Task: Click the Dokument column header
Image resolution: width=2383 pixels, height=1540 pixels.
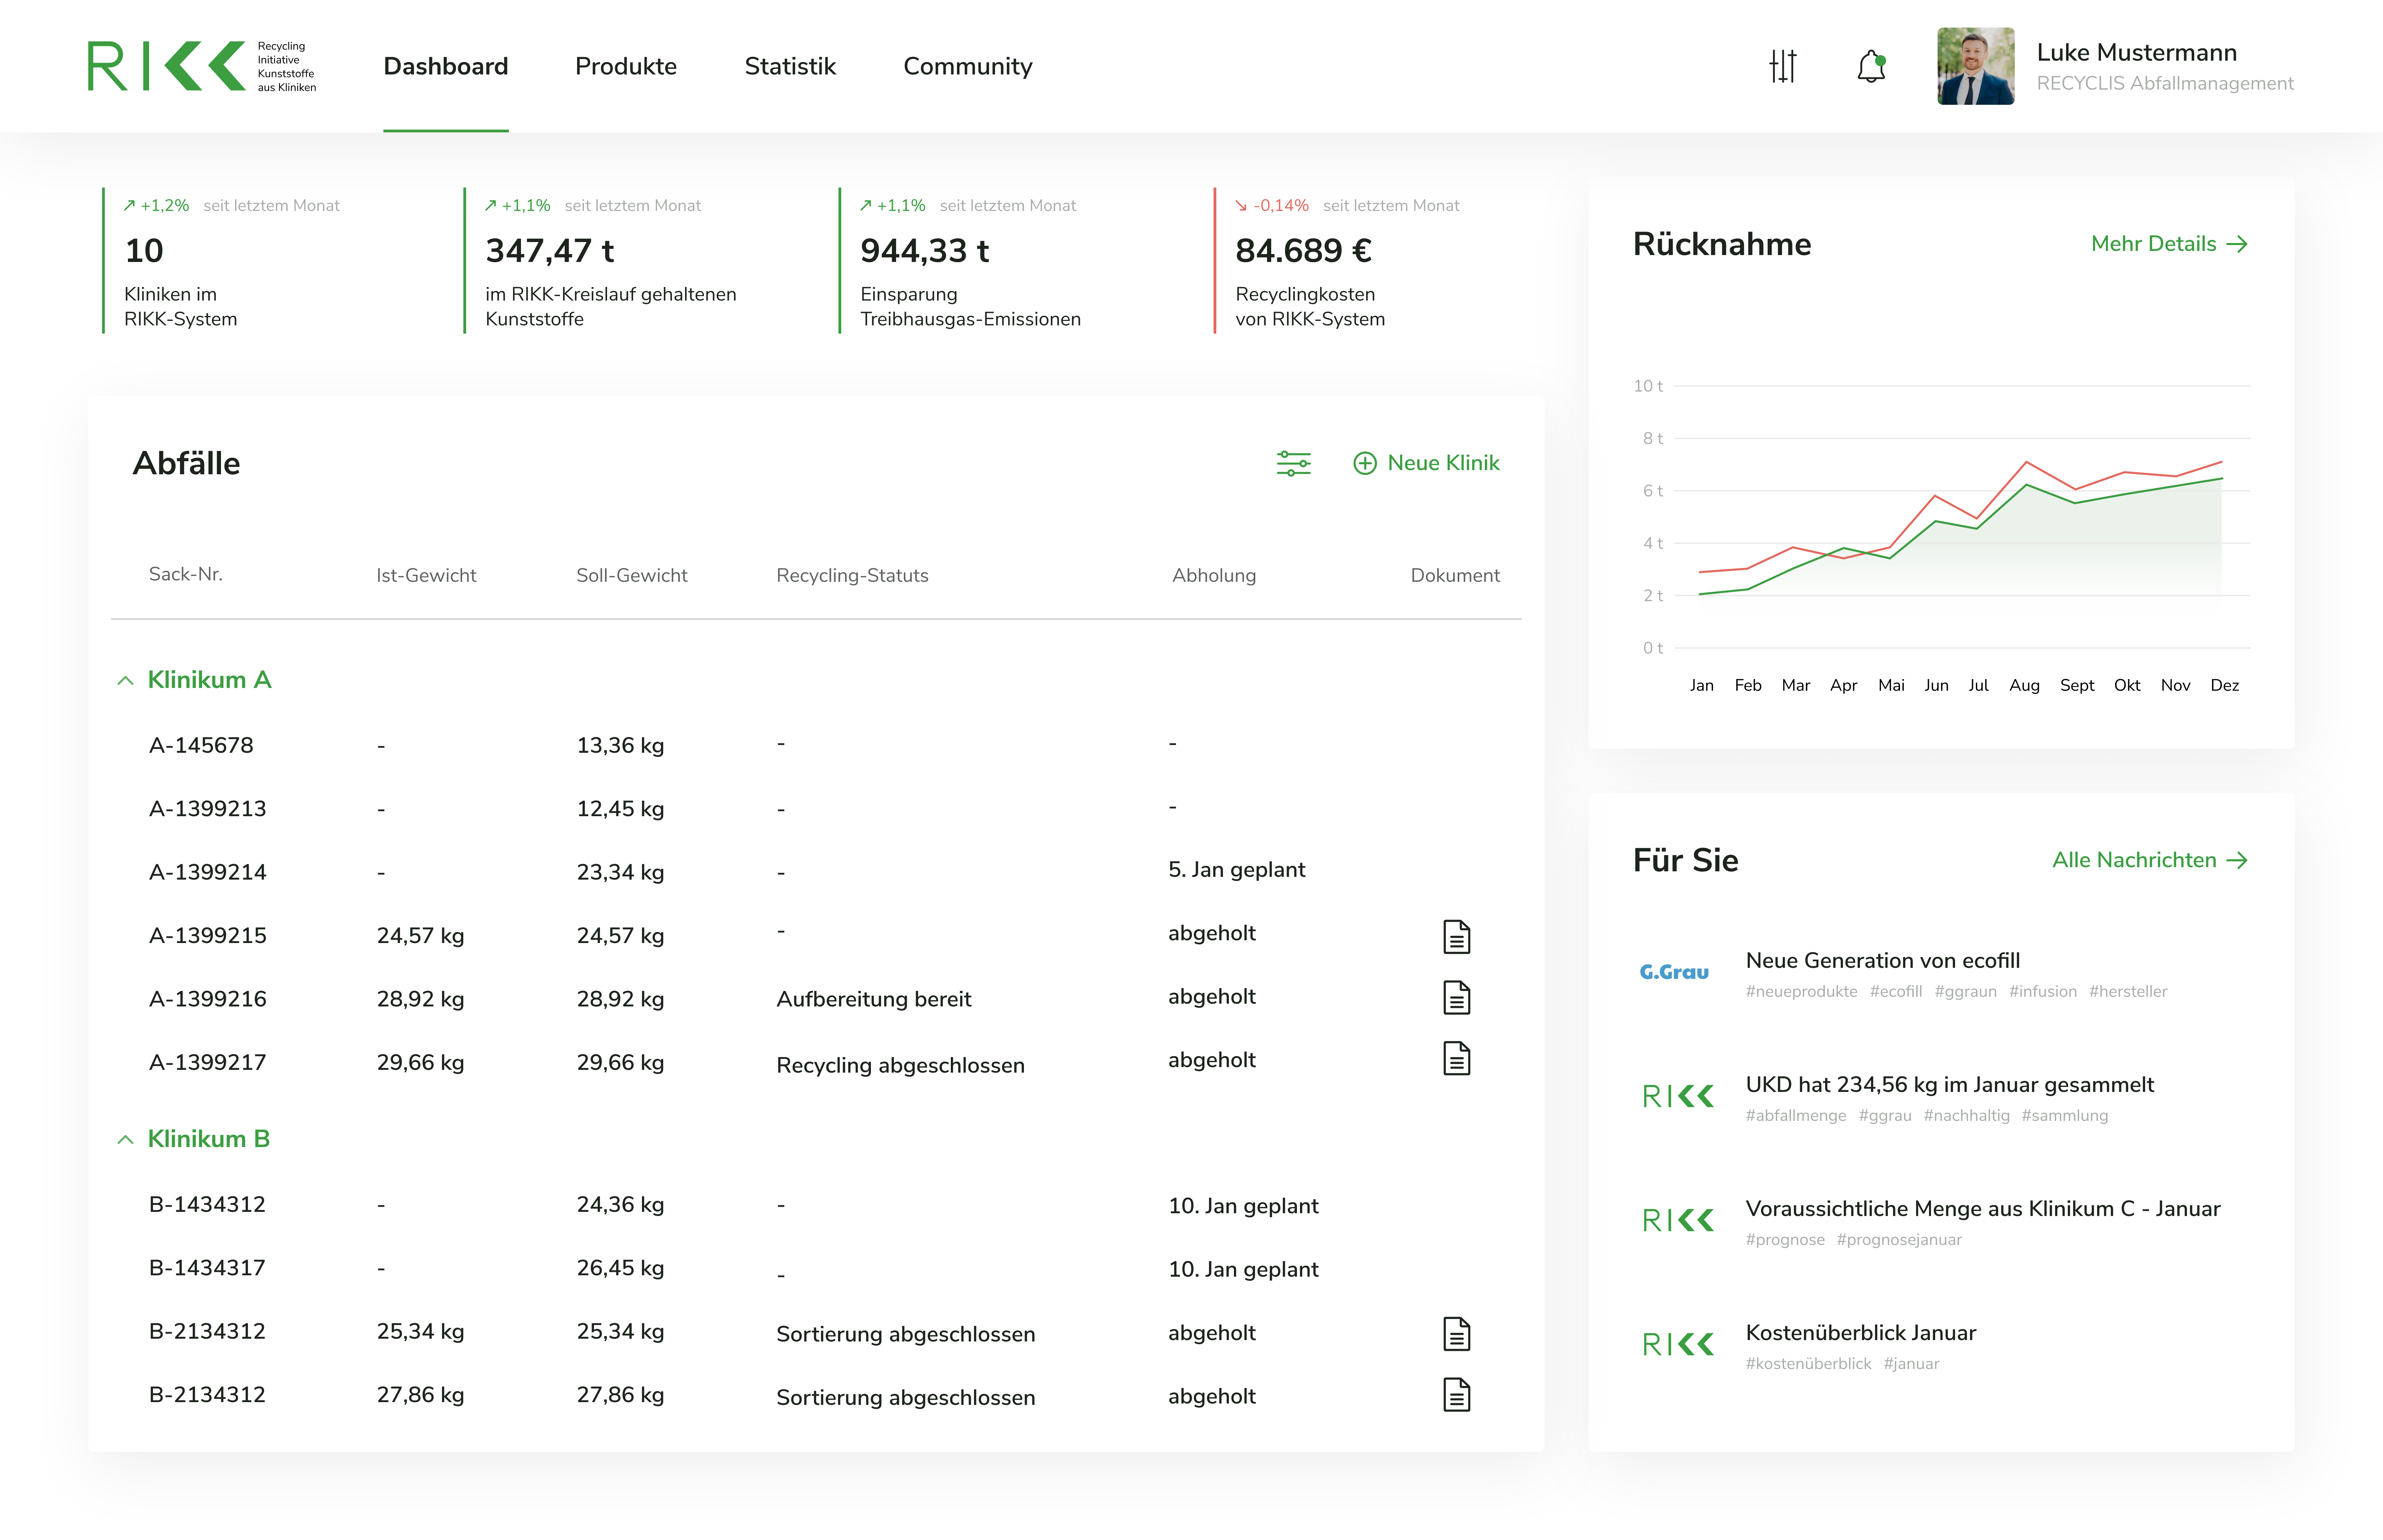Action: 1455,575
